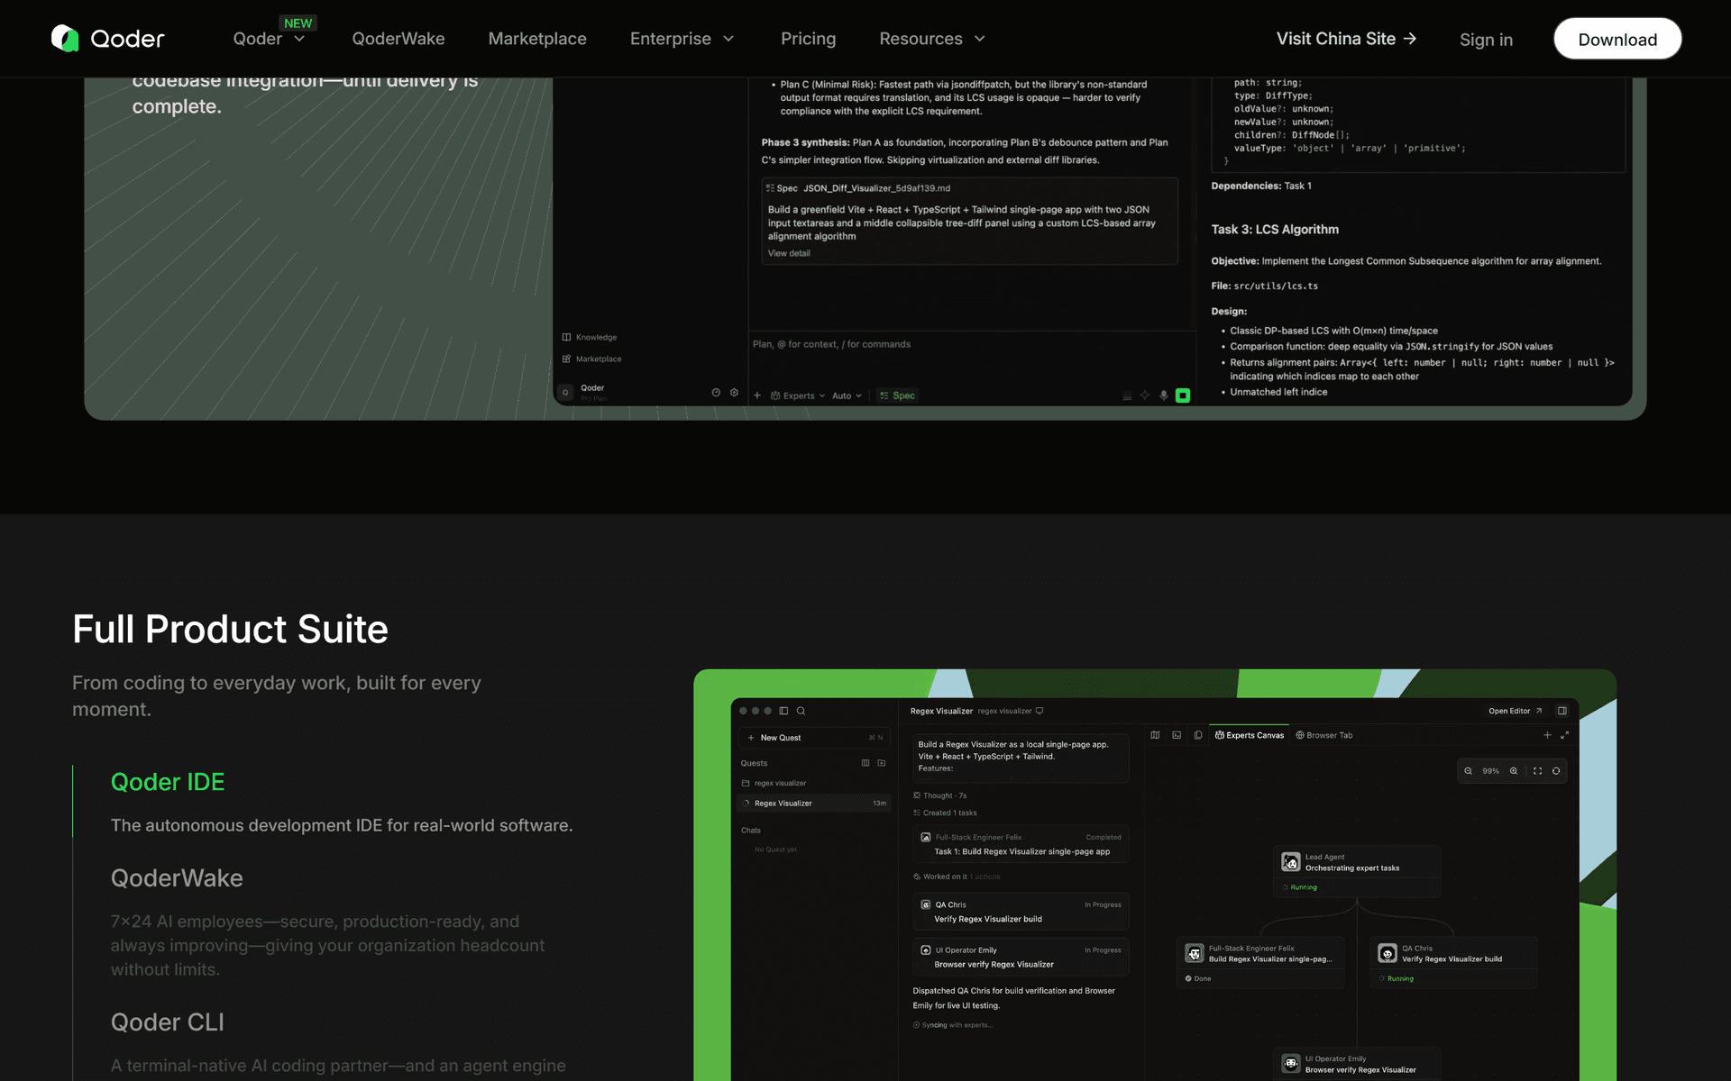Open the Spec JSON_Diff_Visualizer file card
This screenshot has width=1731, height=1081.
click(x=969, y=221)
